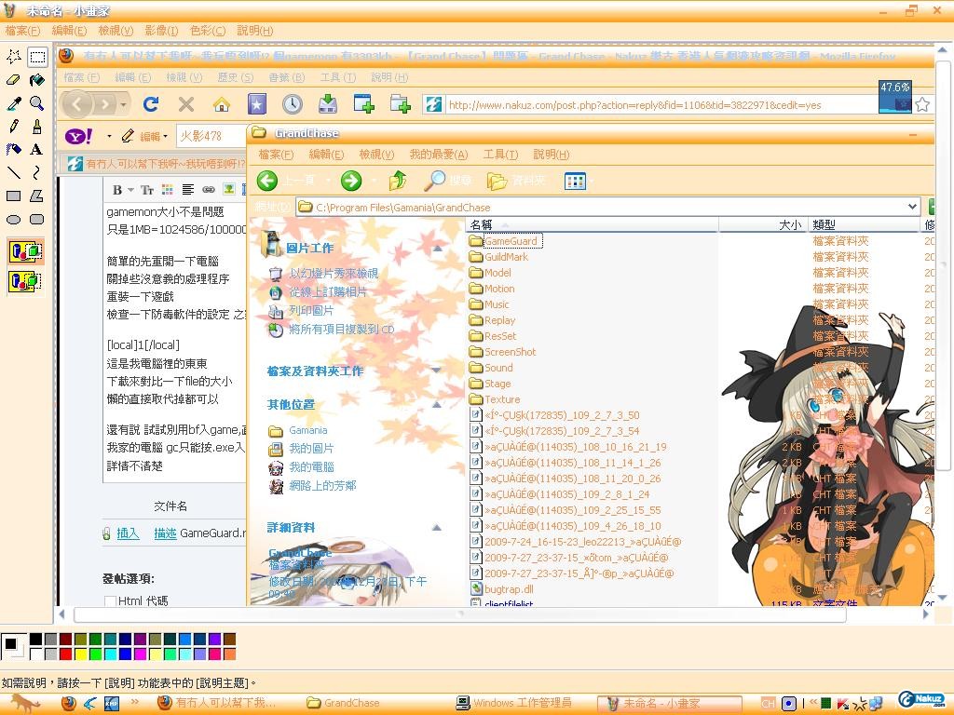Pick the black swatch in the color palette
954x715 pixels.
pos(36,639)
